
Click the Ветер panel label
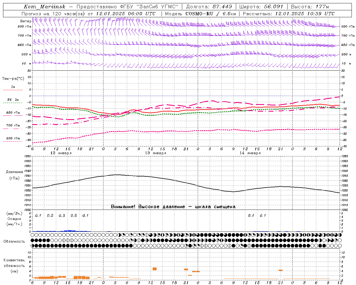coord(26,21)
